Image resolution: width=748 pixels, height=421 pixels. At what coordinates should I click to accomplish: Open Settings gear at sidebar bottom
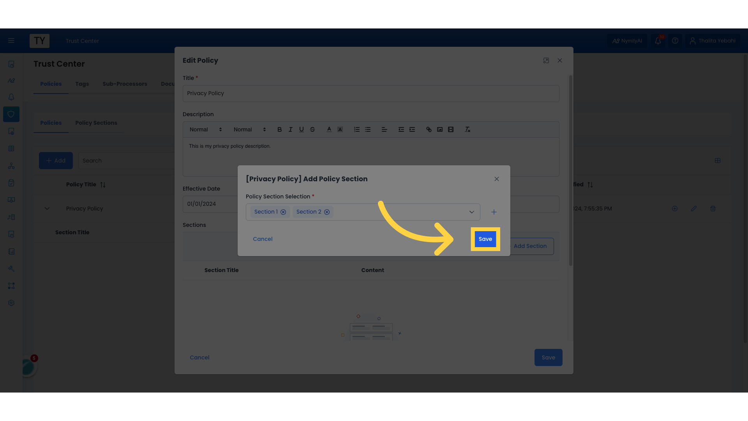point(11,303)
